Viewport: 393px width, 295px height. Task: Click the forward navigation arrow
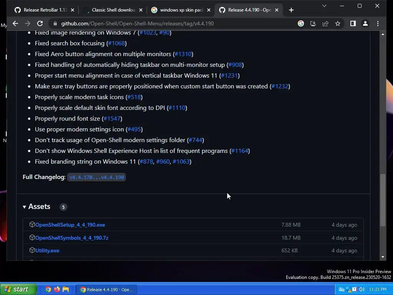[28, 23]
